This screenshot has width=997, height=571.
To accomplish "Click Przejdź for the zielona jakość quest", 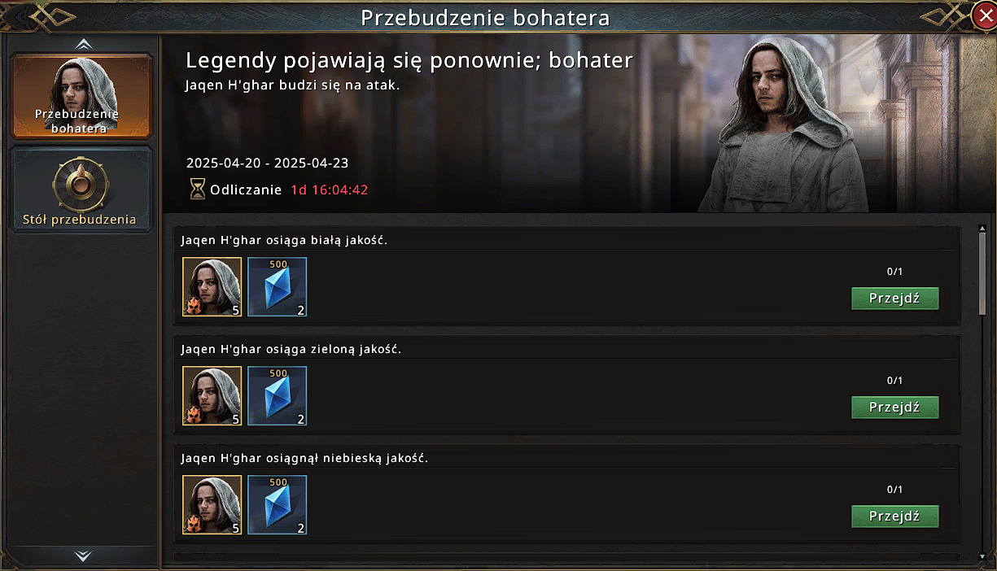I will (894, 407).
